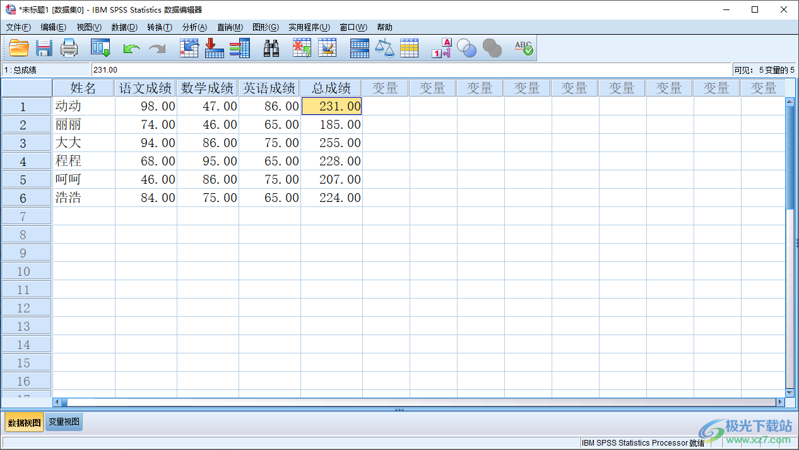799x450 pixels.
Task: Click the total score cell 185.00
Action: [x=331, y=124]
